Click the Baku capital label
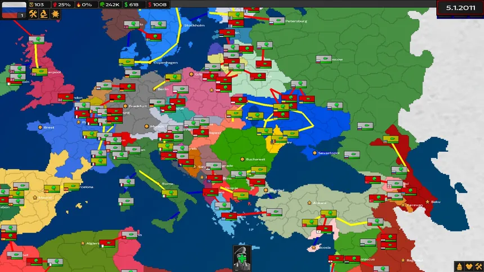Viewport: 484px width, 272px height. [x=436, y=202]
